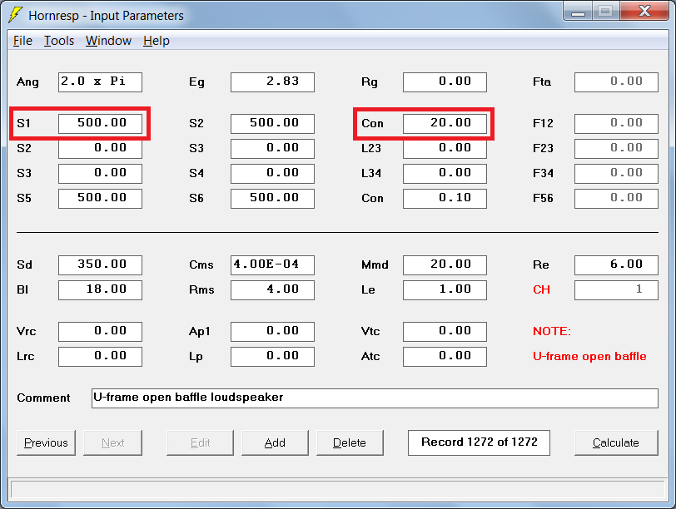Image resolution: width=676 pixels, height=509 pixels.
Task: Select the Vrc input field
Action: (x=100, y=332)
